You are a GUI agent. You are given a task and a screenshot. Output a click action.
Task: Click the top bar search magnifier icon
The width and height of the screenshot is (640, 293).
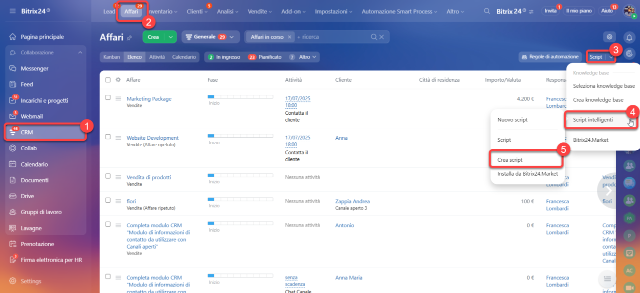pyautogui.click(x=487, y=11)
